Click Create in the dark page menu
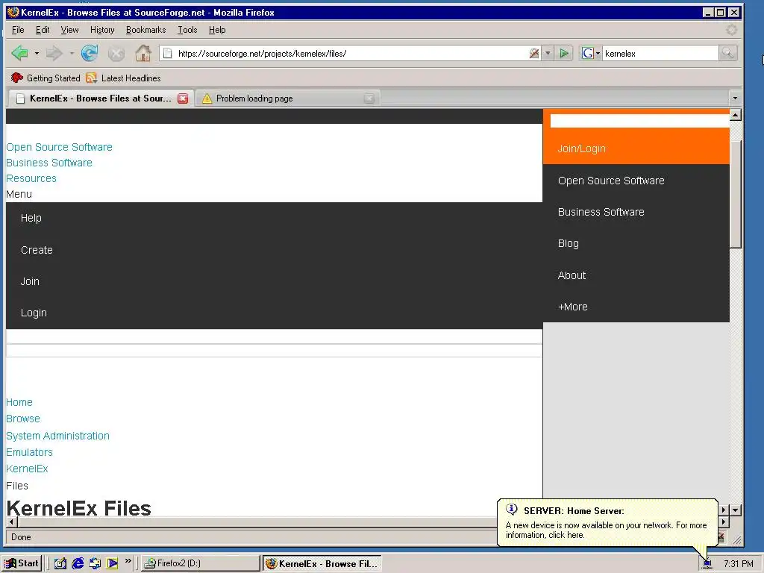The width and height of the screenshot is (764, 573). coord(37,250)
